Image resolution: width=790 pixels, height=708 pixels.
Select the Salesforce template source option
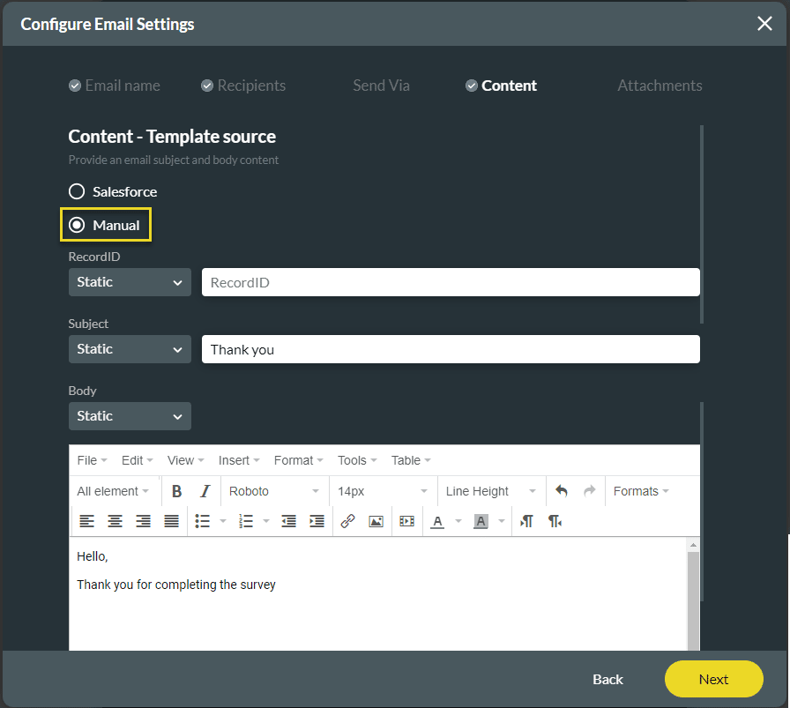click(78, 191)
